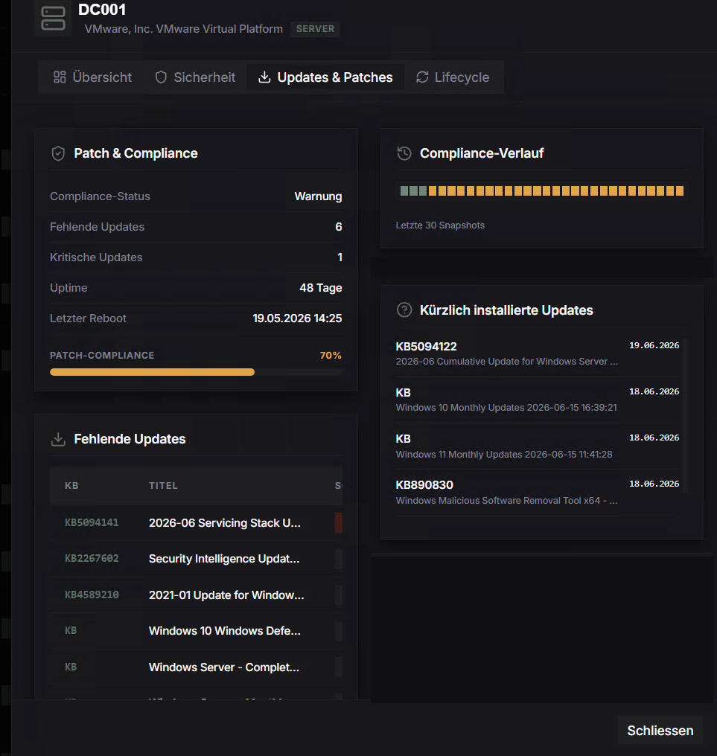Select the KB5094141 Servicing Stack row
This screenshot has height=756, width=717.
196,523
